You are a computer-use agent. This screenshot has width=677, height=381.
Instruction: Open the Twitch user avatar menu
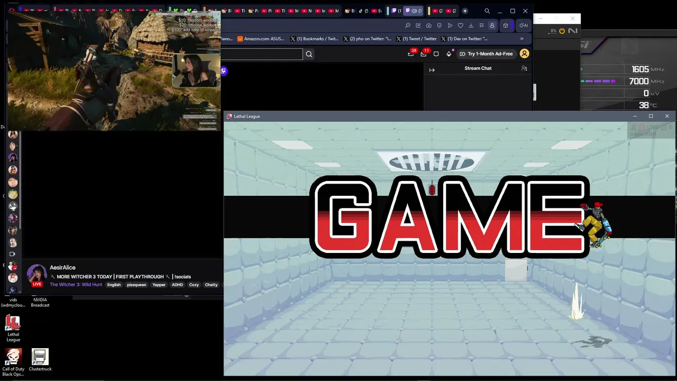(524, 54)
